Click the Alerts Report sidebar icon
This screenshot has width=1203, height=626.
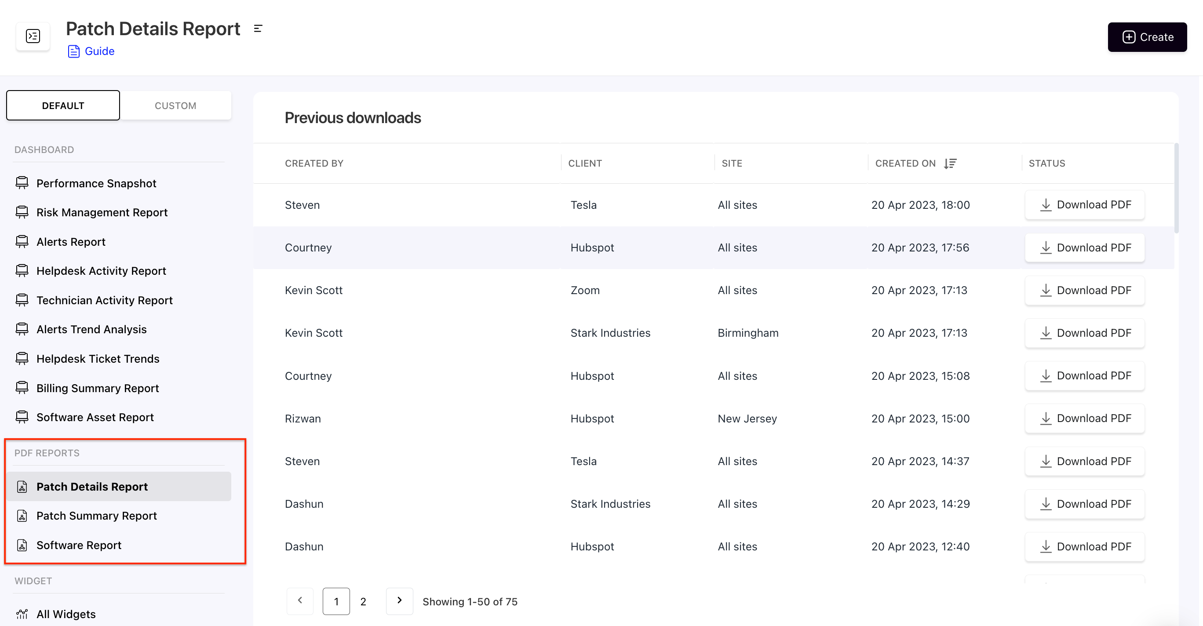pyautogui.click(x=22, y=241)
